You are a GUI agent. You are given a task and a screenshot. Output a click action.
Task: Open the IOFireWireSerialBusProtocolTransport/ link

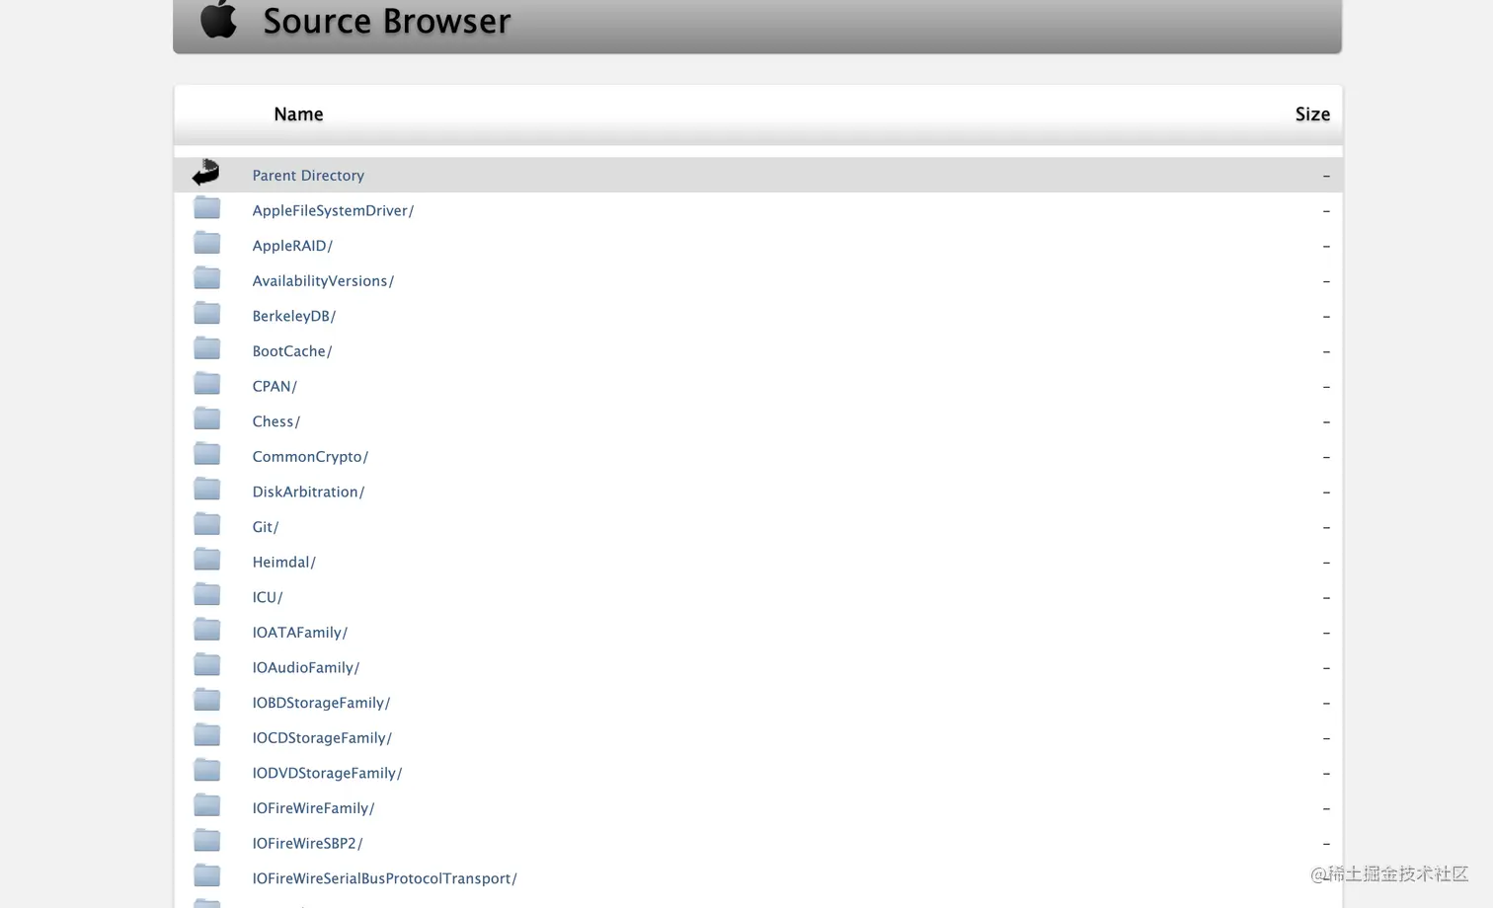[x=384, y=878]
